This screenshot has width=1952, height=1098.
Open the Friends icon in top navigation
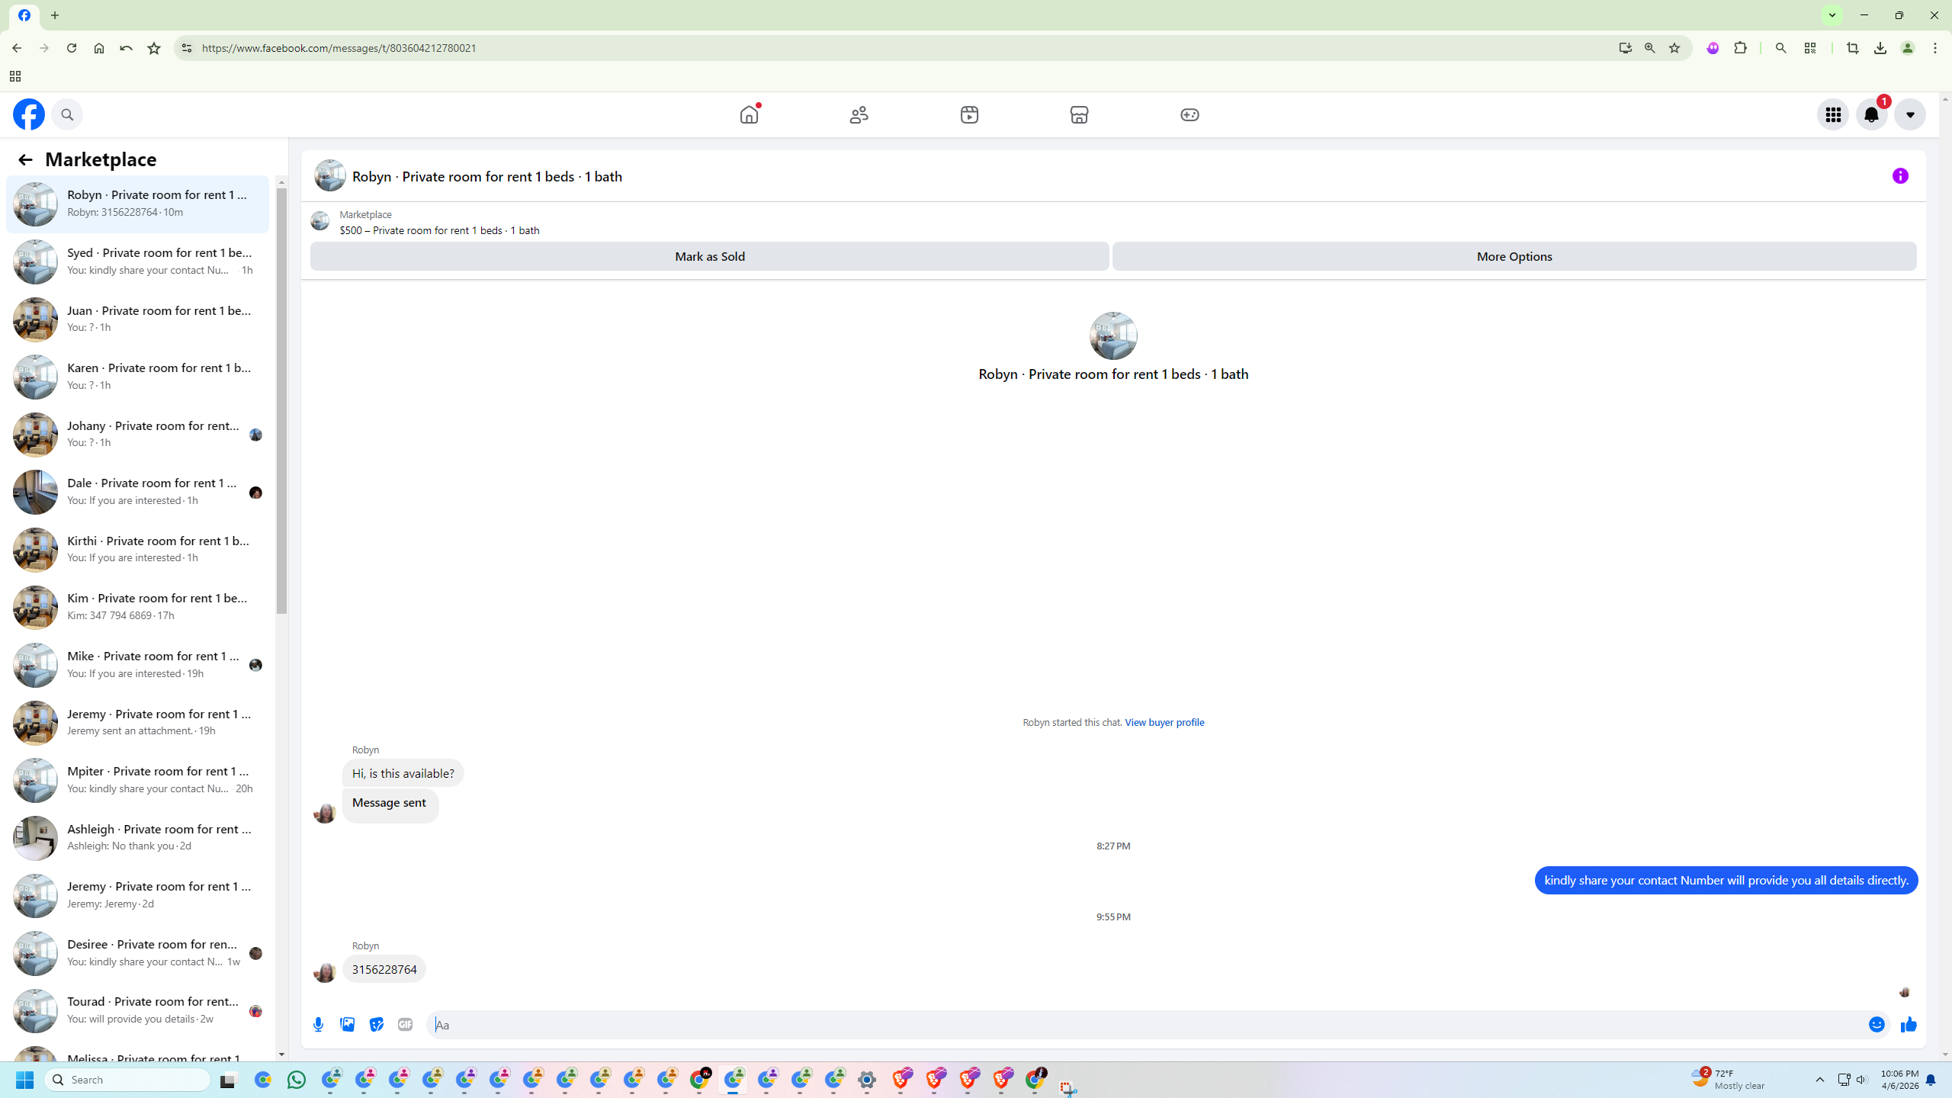[859, 114]
